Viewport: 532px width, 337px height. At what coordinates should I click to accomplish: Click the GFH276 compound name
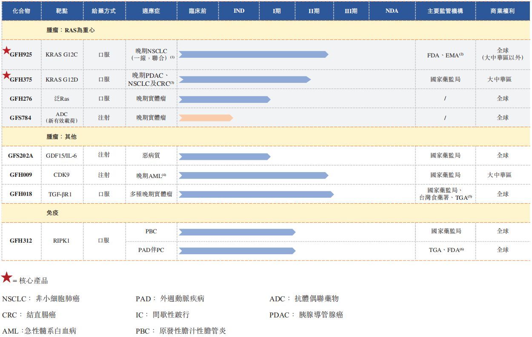(21, 99)
